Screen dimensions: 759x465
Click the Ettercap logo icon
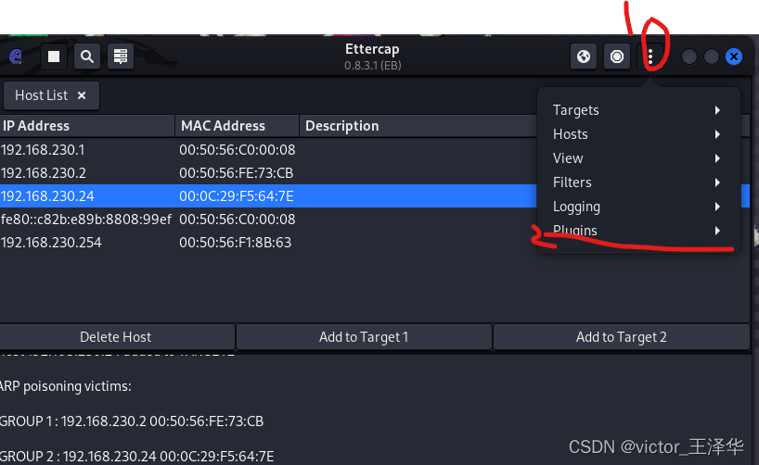coord(15,57)
